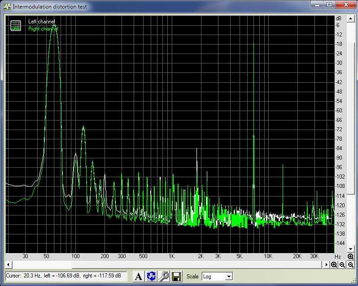This screenshot has width=358, height=286.
Task: Click the waveform app icon in title bar
Action: click(7, 7)
